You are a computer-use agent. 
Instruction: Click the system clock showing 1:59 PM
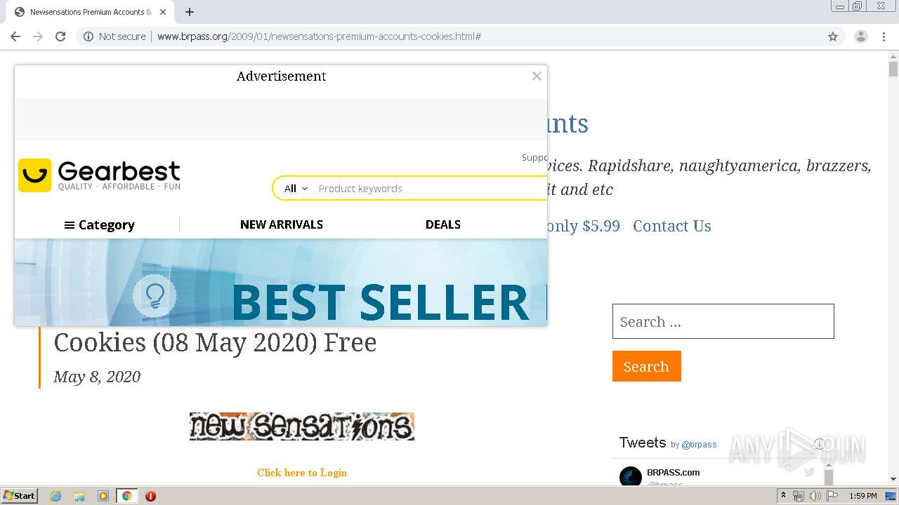click(x=863, y=496)
